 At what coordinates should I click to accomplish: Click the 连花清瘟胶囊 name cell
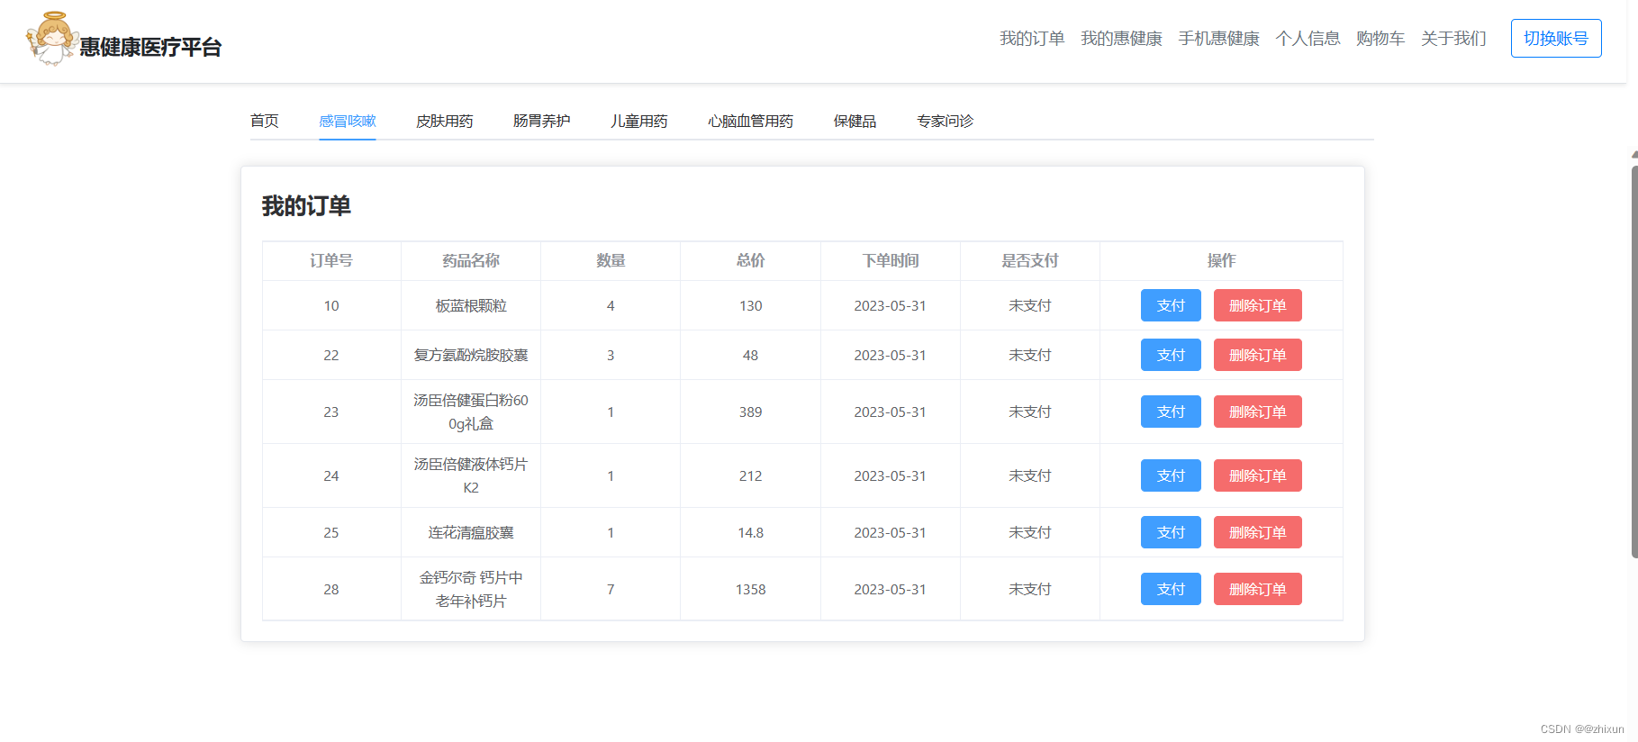pyautogui.click(x=471, y=532)
